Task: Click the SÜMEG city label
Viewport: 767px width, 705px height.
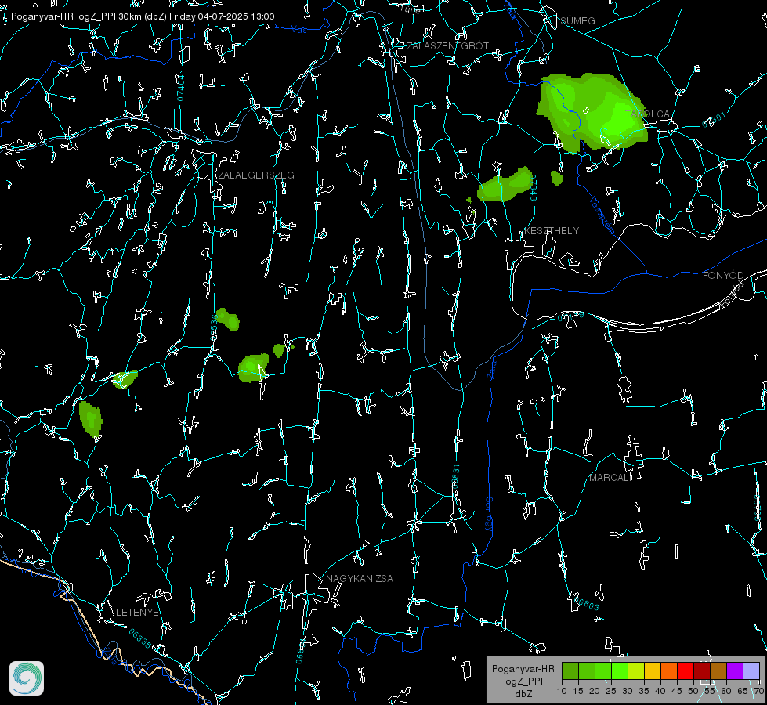Action: pyautogui.click(x=577, y=20)
